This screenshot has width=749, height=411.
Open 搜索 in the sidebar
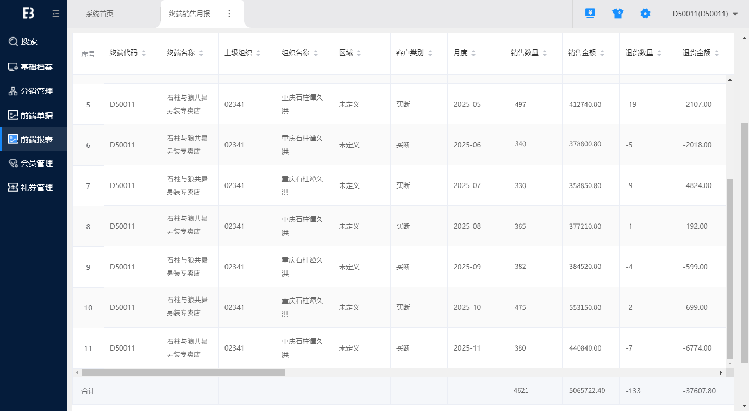(29, 42)
